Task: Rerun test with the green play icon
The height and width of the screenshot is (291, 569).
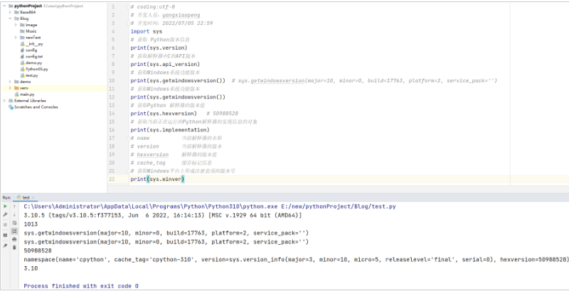Action: [x=6, y=207]
